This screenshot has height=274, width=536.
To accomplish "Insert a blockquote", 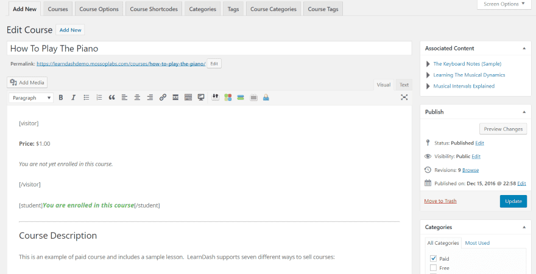I will [x=112, y=98].
